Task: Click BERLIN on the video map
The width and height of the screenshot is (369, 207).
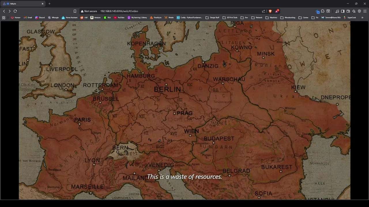Action: (167, 89)
